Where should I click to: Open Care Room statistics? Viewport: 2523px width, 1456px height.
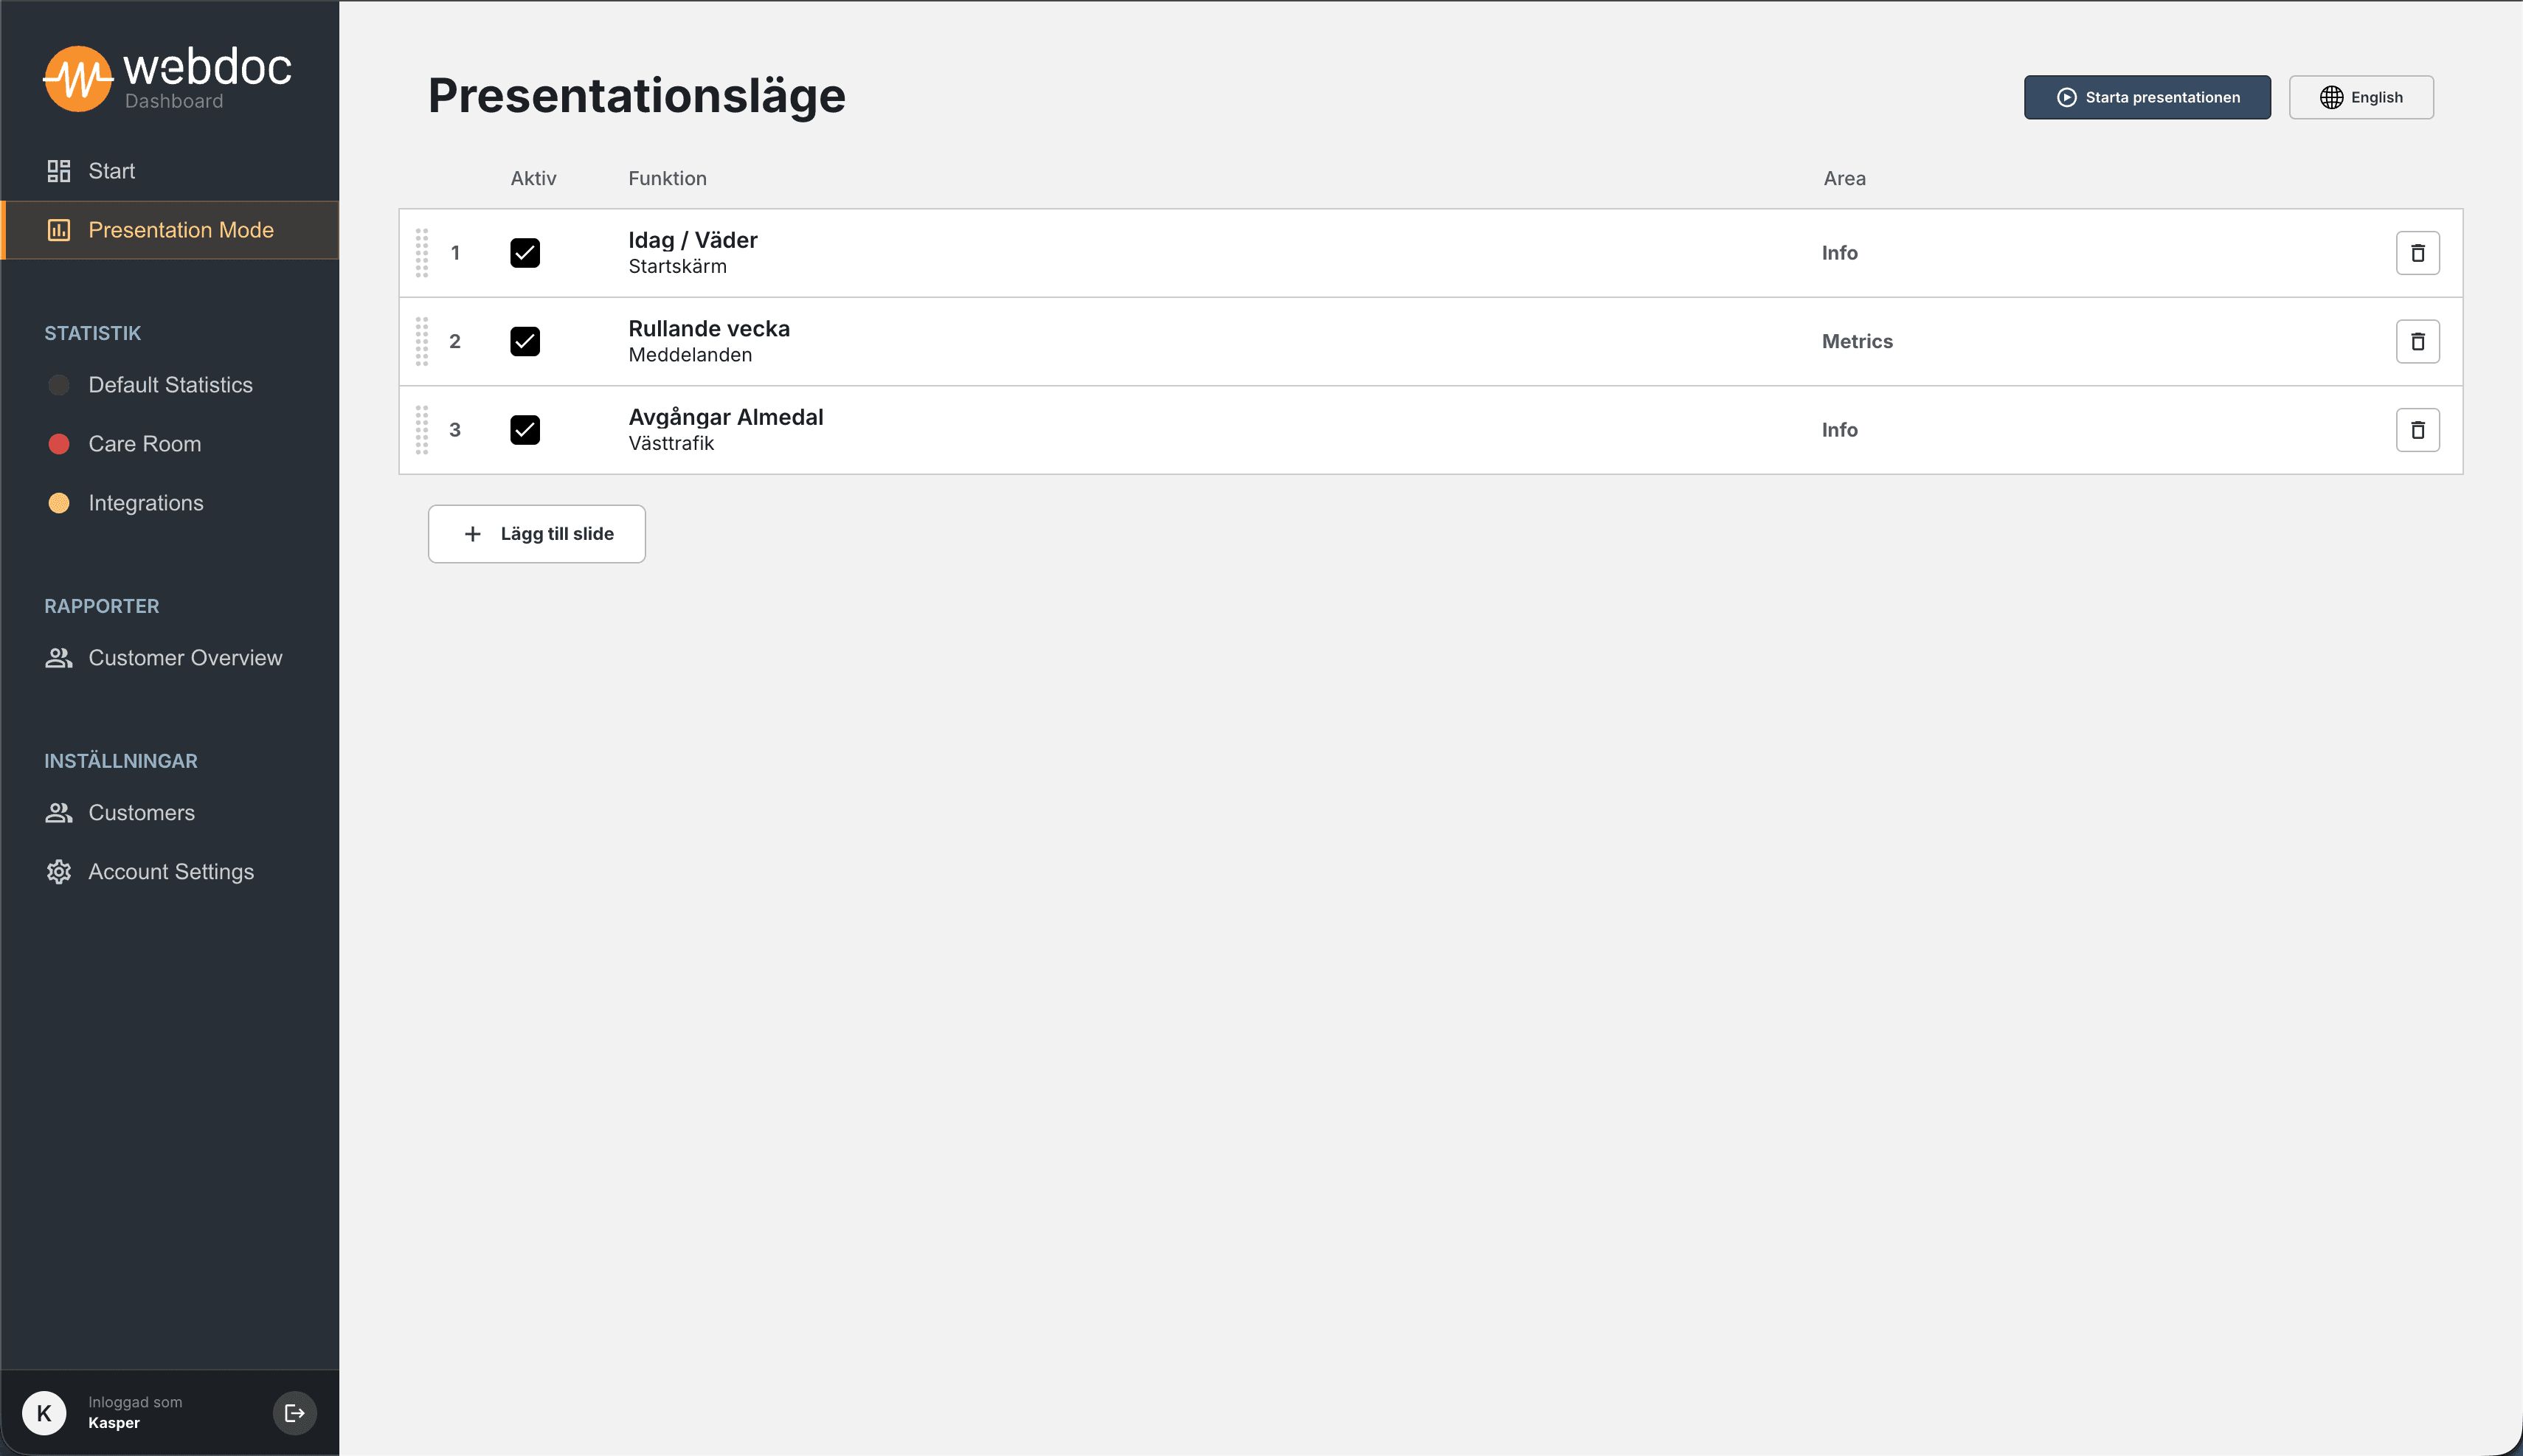point(144,444)
